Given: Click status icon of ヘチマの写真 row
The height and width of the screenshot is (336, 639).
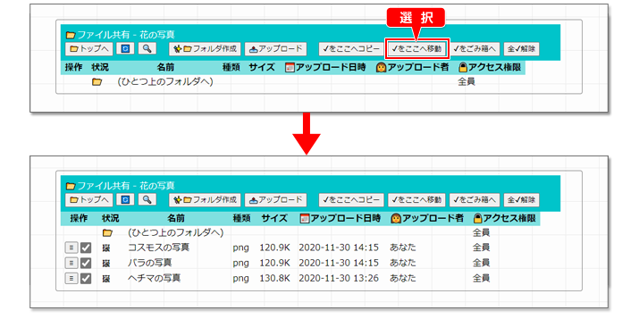Looking at the screenshot, I should pyautogui.click(x=106, y=279).
